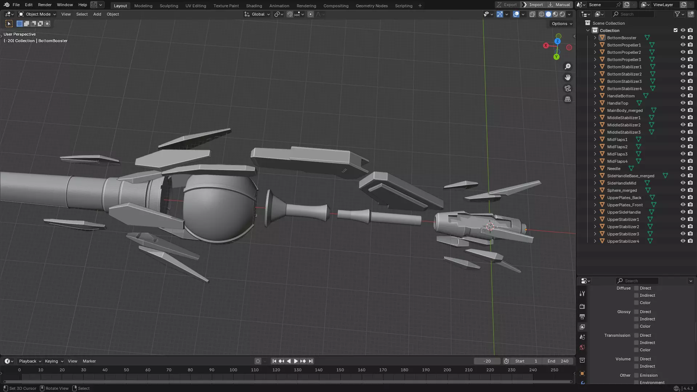Image resolution: width=697 pixels, height=392 pixels.
Task: Select the Select Box tool icon
Action: pos(9,24)
